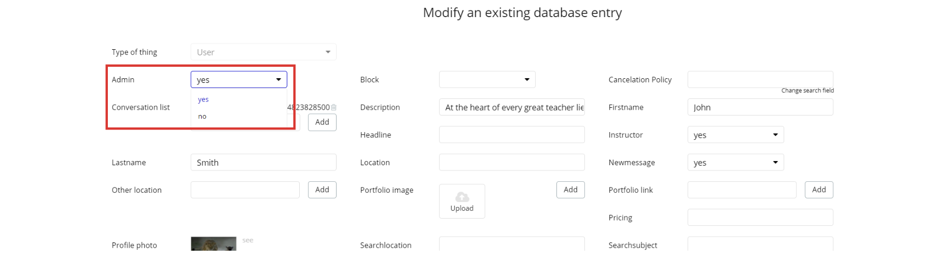The width and height of the screenshot is (949, 259).
Task: Open the Block dropdown
Action: [x=487, y=80]
